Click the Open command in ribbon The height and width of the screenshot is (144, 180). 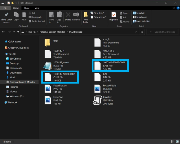(x=124, y=13)
